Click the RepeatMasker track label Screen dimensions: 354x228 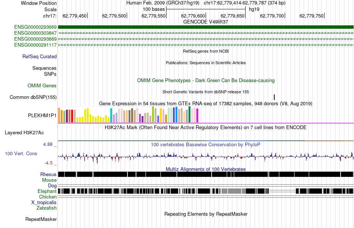pyautogui.click(x=41, y=219)
